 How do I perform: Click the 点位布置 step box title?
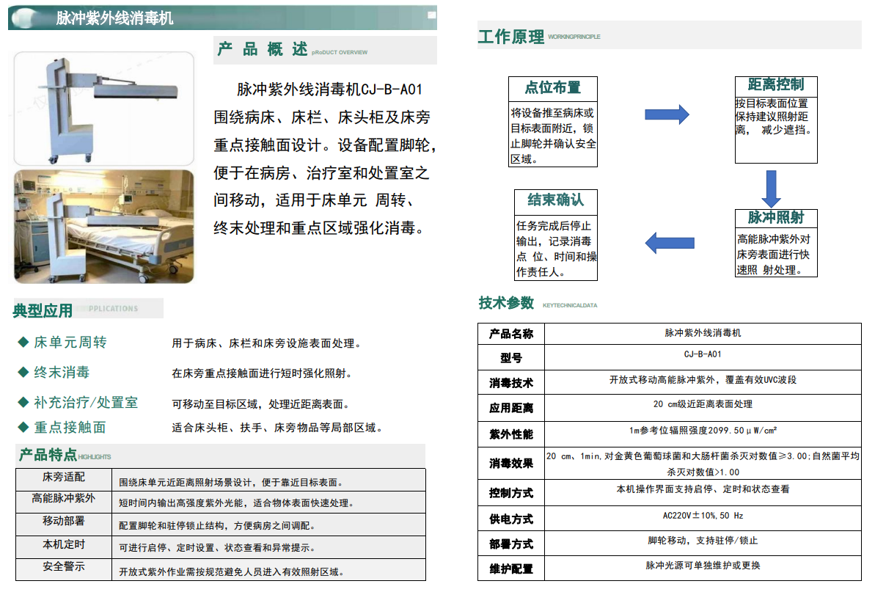(553, 87)
